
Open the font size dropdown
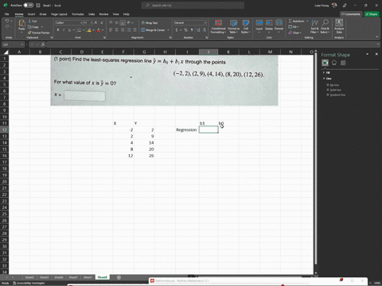(x=92, y=23)
